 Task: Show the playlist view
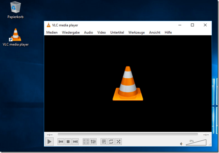click(x=104, y=141)
